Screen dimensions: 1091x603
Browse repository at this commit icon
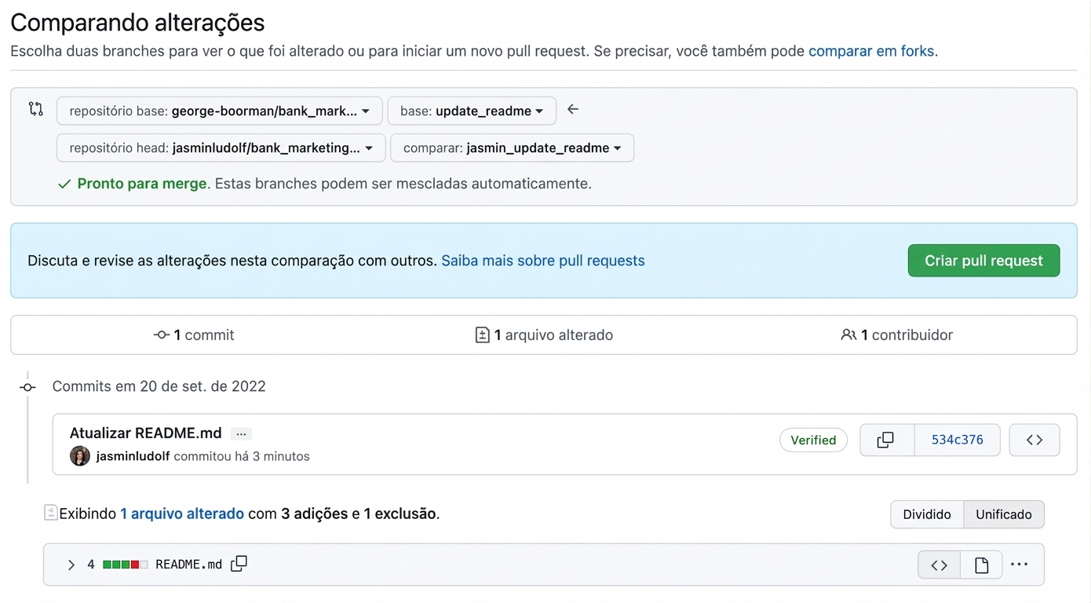pyautogui.click(x=1034, y=440)
